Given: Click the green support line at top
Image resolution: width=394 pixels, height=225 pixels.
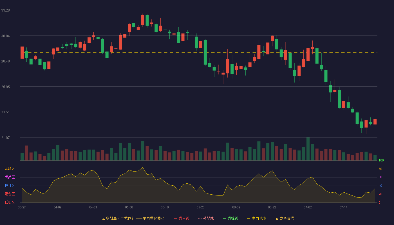Looking at the screenshot, I should point(200,14).
